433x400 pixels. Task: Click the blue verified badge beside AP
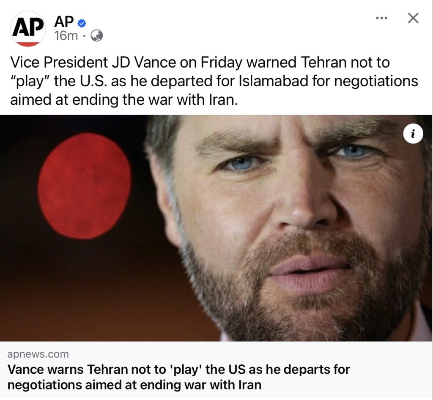pyautogui.click(x=82, y=22)
